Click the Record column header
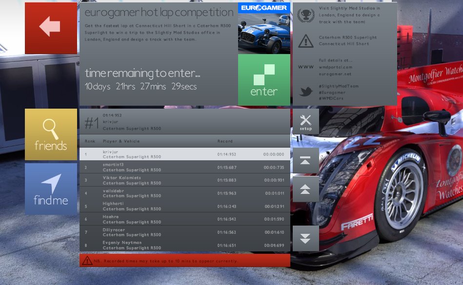The height and width of the screenshot is (285, 463). [x=225, y=141]
